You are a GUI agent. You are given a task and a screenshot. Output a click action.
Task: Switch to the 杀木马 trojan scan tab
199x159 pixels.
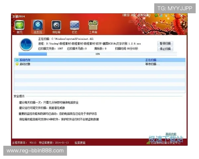(38, 27)
